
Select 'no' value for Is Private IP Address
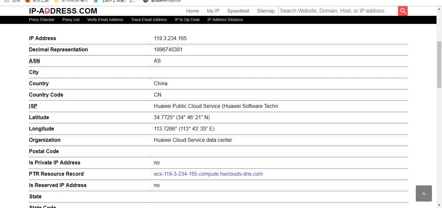pos(157,162)
